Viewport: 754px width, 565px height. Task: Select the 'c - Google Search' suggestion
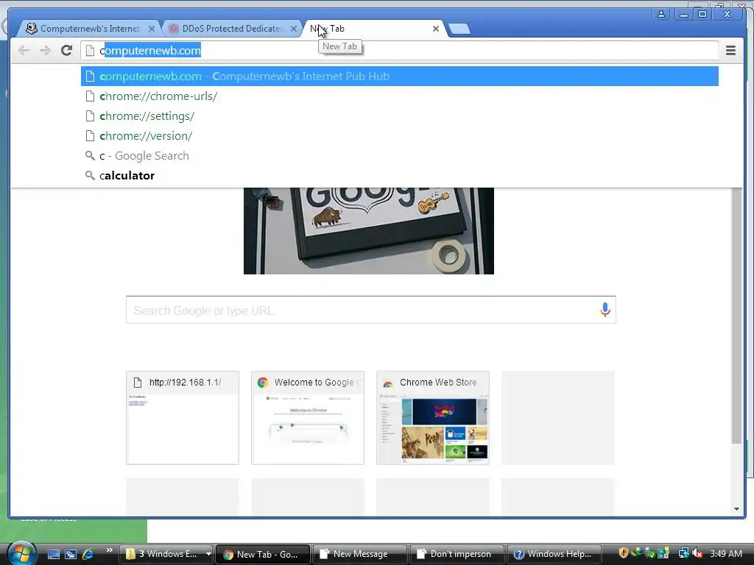point(400,156)
